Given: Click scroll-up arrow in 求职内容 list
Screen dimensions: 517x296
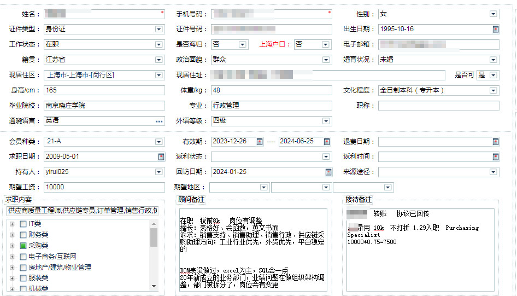Looking at the screenshot, I should point(154,224).
